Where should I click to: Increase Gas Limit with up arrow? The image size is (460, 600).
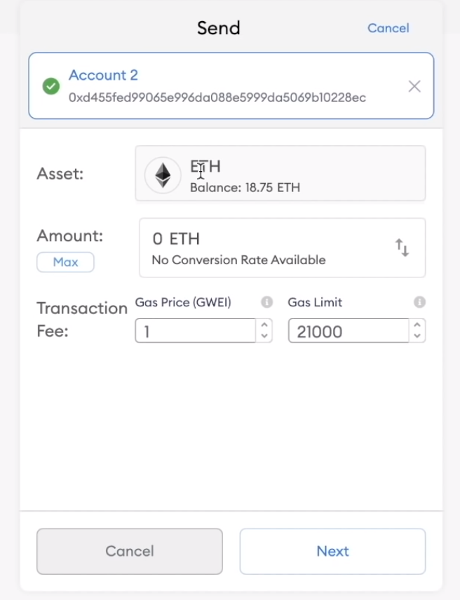point(417,325)
